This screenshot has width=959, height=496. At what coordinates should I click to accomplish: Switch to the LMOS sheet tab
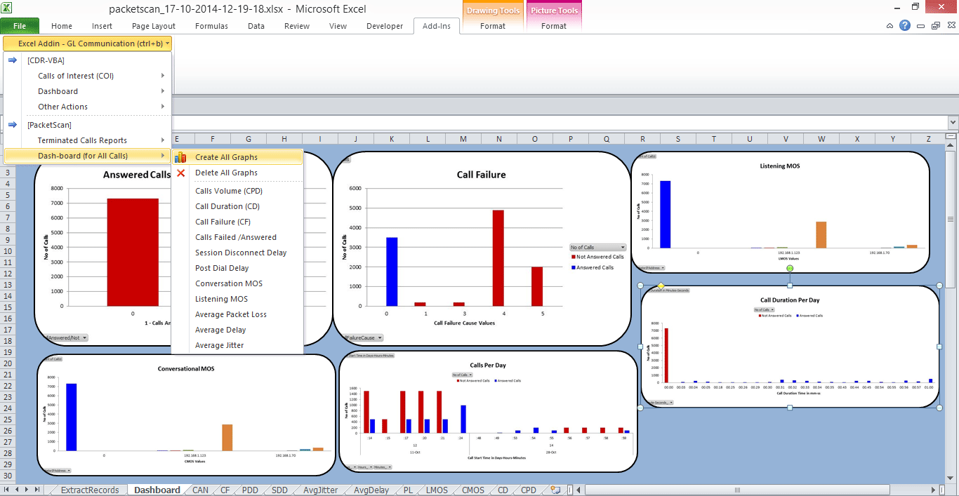pos(437,490)
